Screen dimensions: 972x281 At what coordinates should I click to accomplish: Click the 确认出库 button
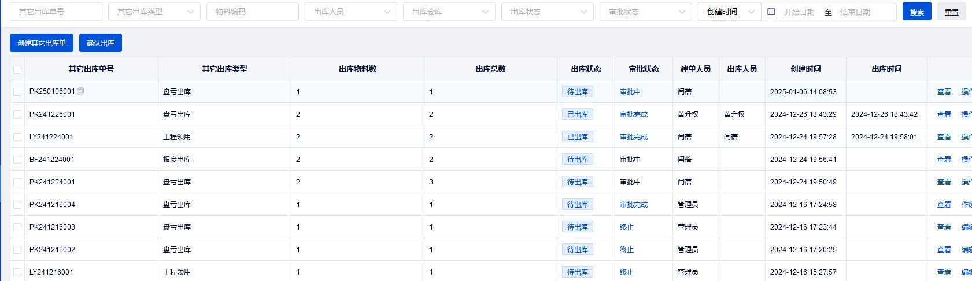tap(101, 43)
